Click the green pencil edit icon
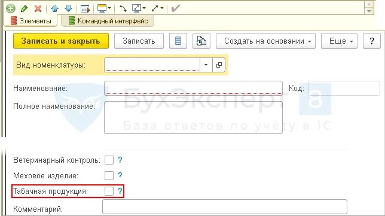The width and height of the screenshot is (385, 216). click(25, 8)
